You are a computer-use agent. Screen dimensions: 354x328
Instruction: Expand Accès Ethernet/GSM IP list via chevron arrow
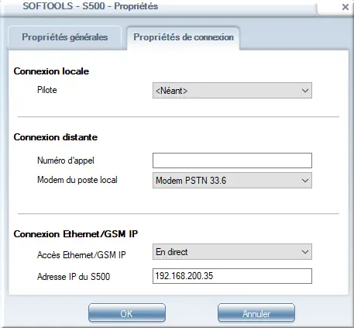click(305, 252)
